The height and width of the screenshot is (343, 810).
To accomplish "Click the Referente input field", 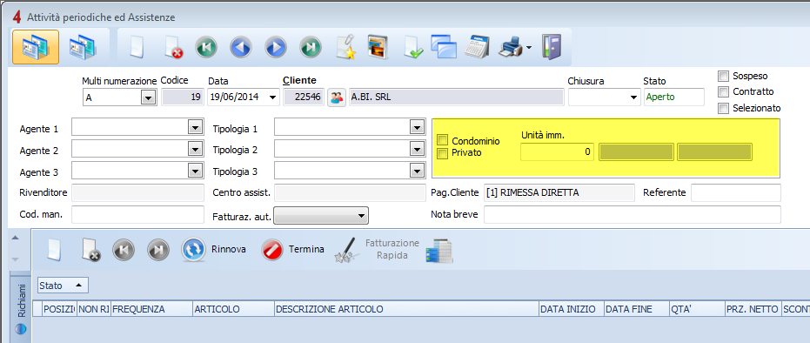I will (x=736, y=192).
